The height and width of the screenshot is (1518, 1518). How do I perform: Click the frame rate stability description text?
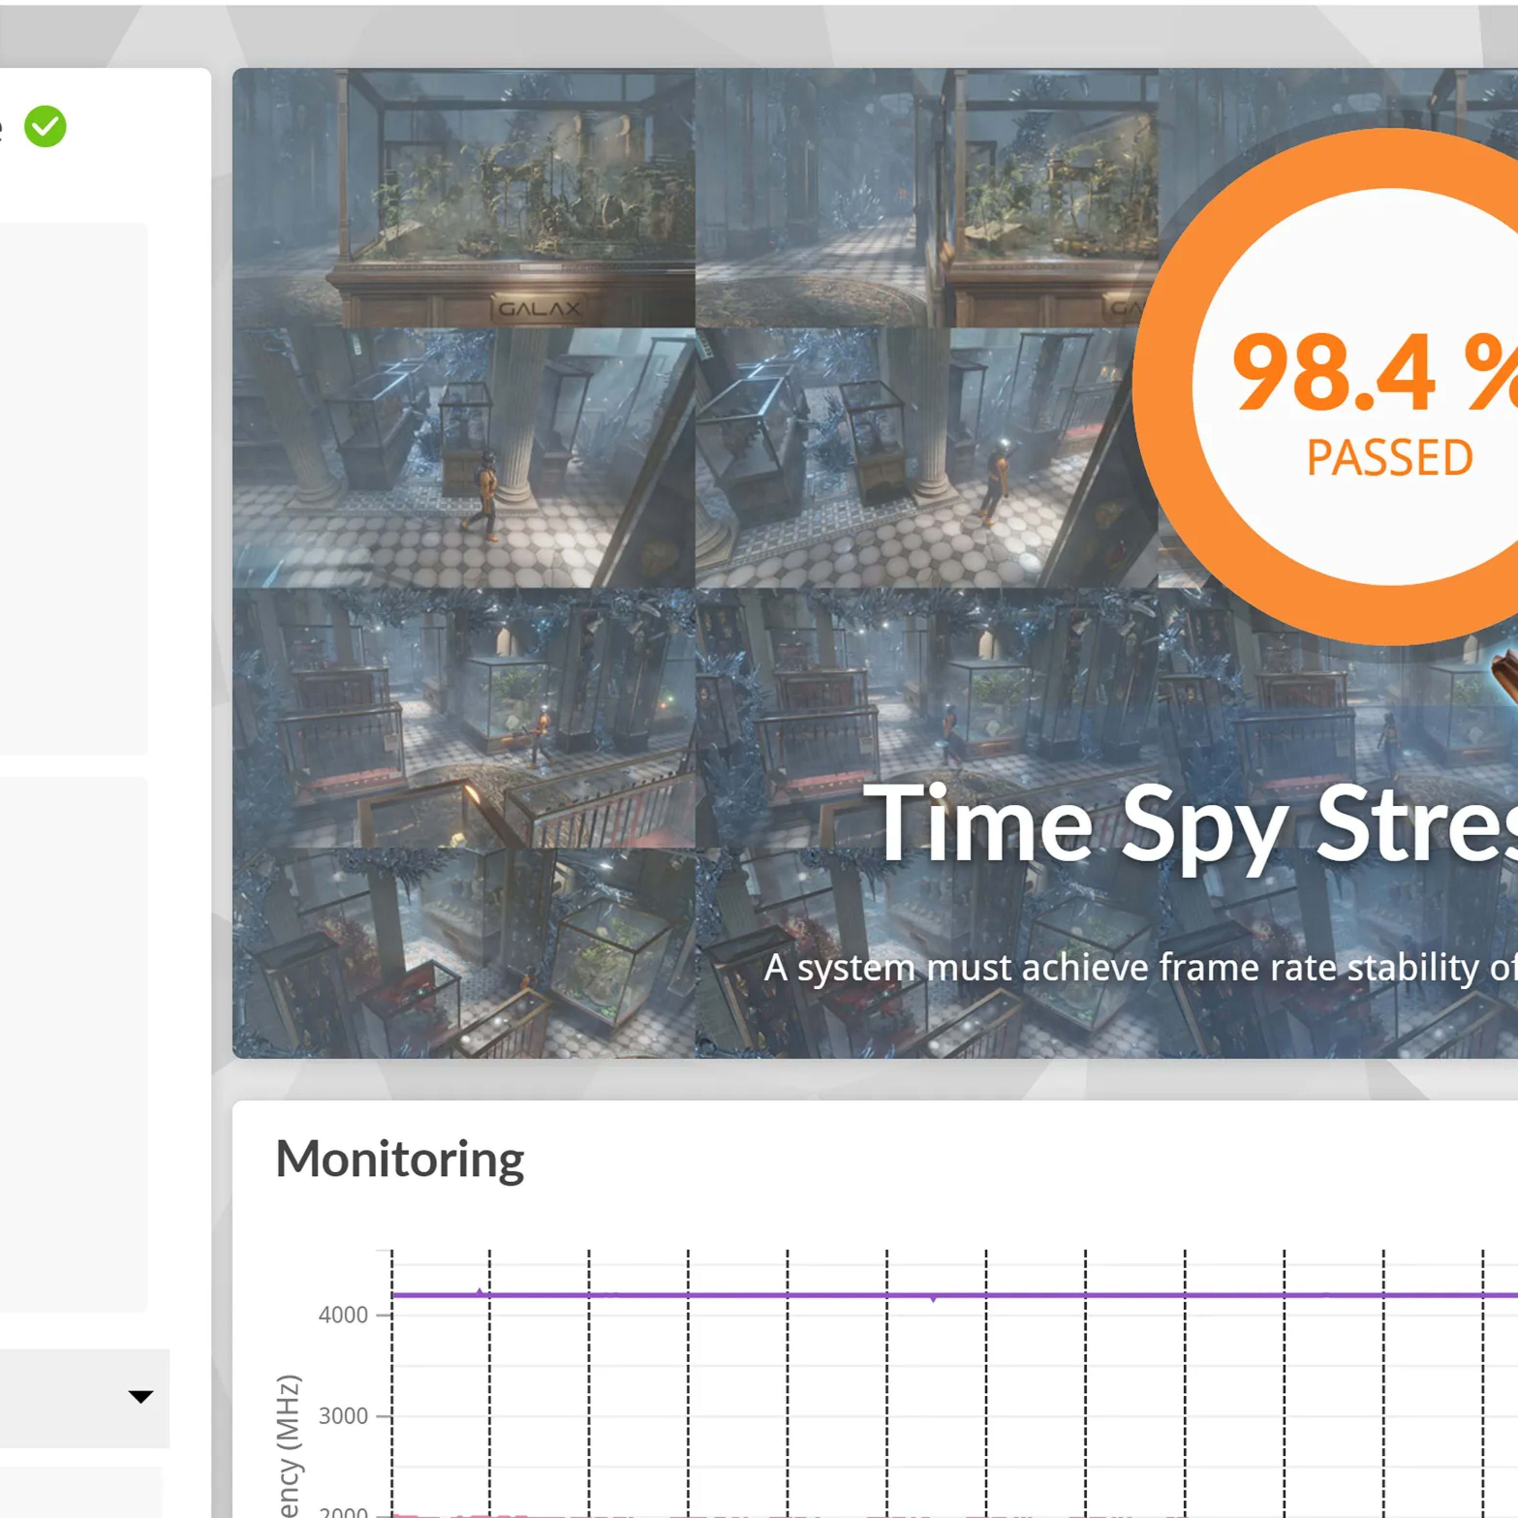[x=1141, y=967]
